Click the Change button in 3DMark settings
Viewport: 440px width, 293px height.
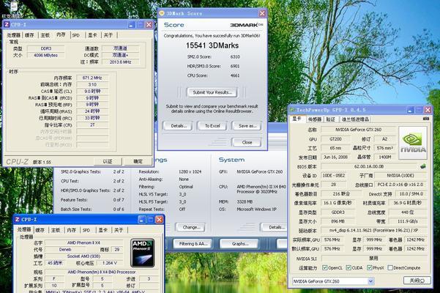pyautogui.click(x=191, y=227)
